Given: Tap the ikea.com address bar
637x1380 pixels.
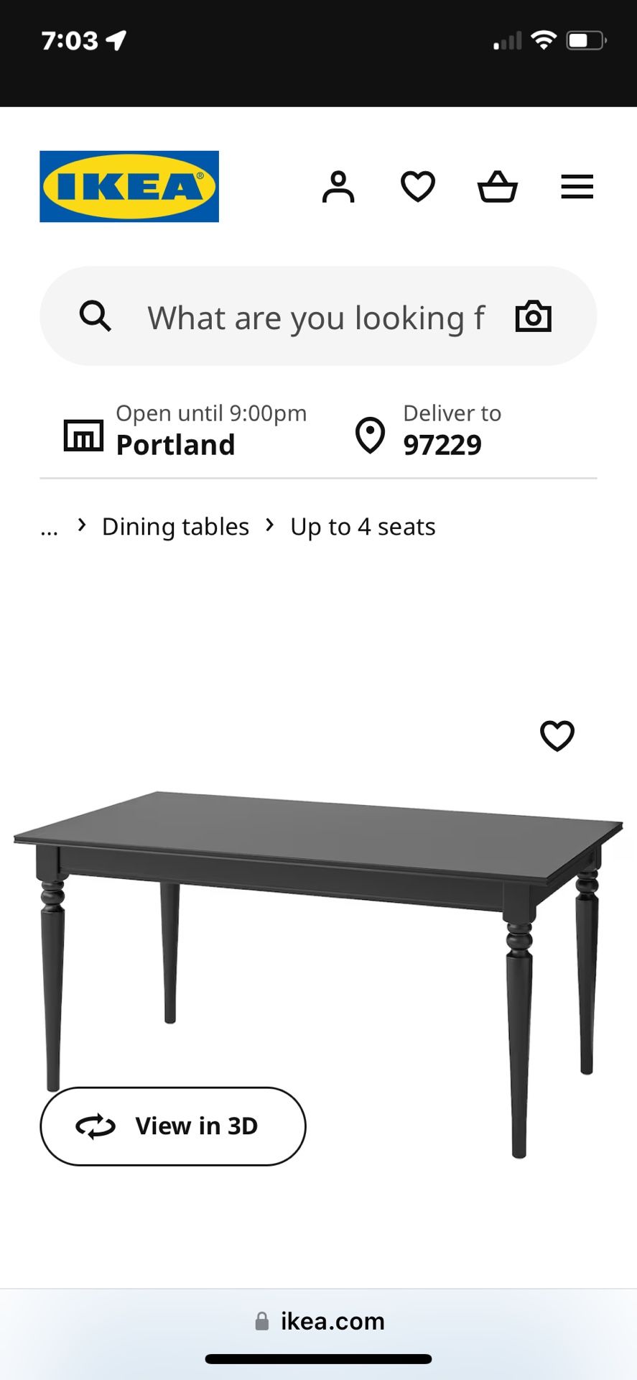Looking at the screenshot, I should pos(320,1321).
